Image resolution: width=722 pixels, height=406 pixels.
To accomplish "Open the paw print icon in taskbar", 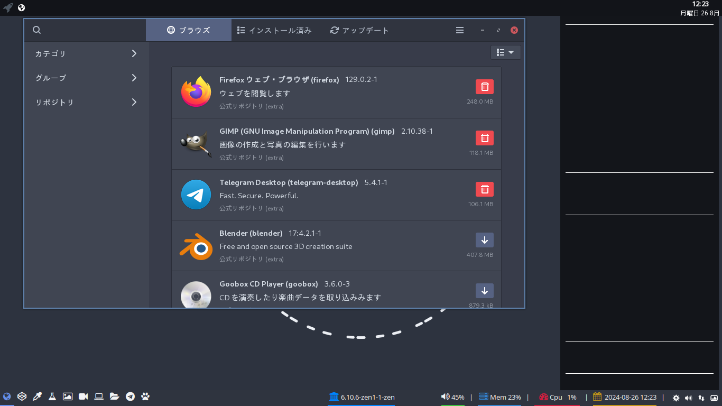I will [145, 396].
